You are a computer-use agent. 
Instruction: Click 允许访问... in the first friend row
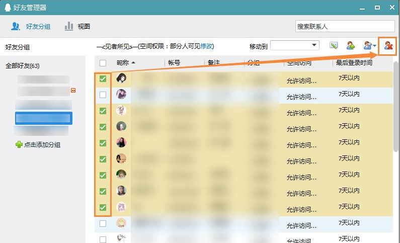(x=301, y=81)
